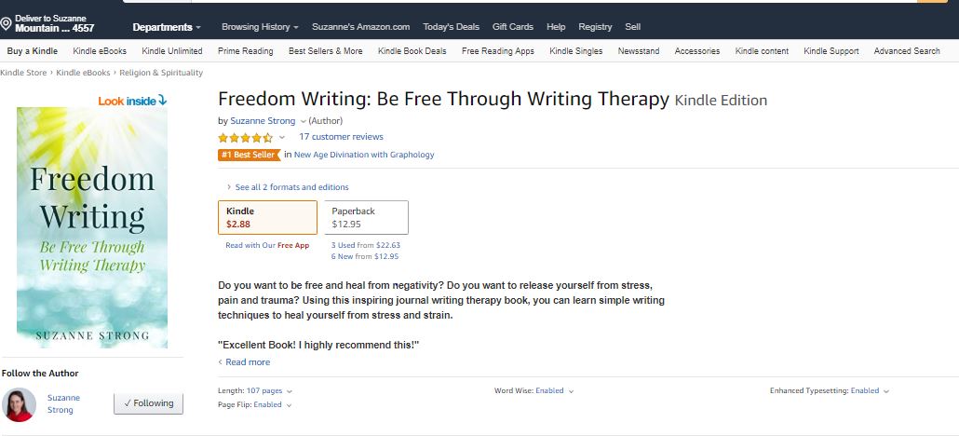This screenshot has width=959, height=436.
Task: Expand rating breakdown arrow beside the stars
Action: (282, 138)
